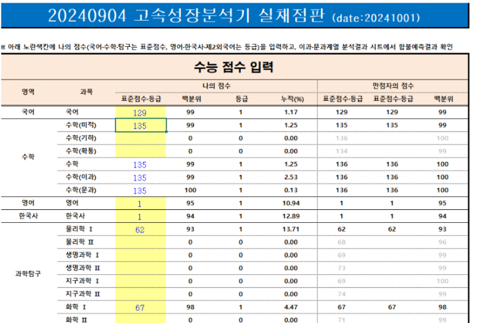The width and height of the screenshot is (477, 323).
Task: Click the 나의 점수 column group header
Action: 216,86
